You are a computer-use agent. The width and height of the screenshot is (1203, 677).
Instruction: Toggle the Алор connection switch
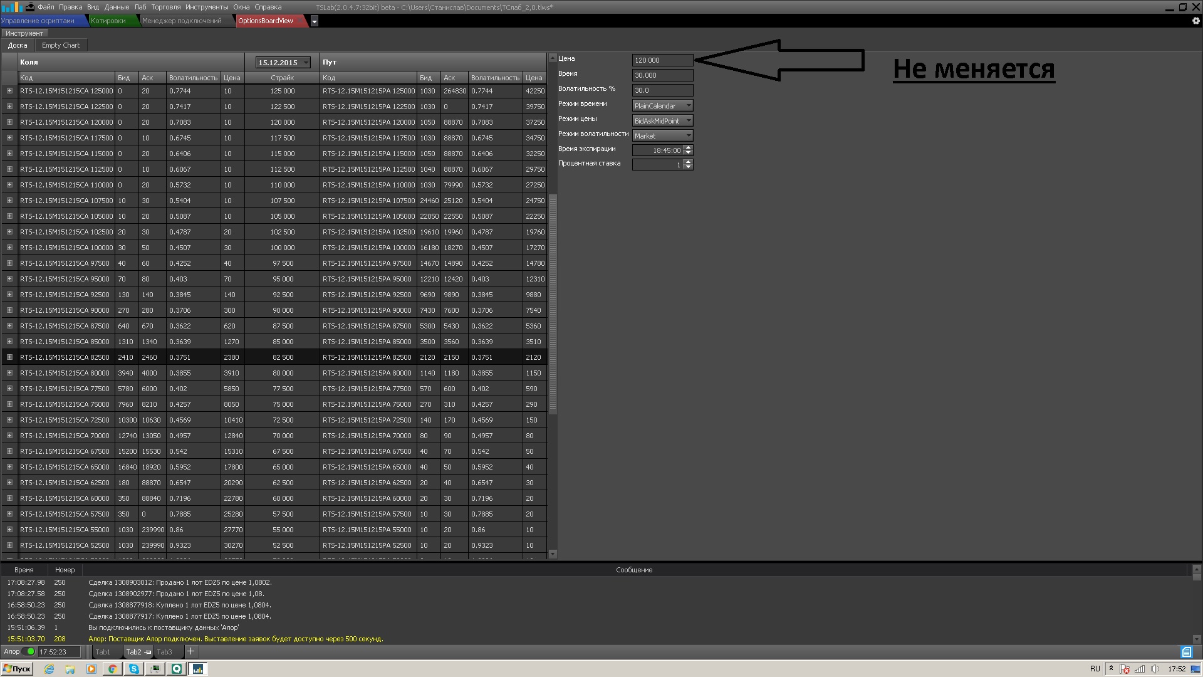pyautogui.click(x=28, y=651)
